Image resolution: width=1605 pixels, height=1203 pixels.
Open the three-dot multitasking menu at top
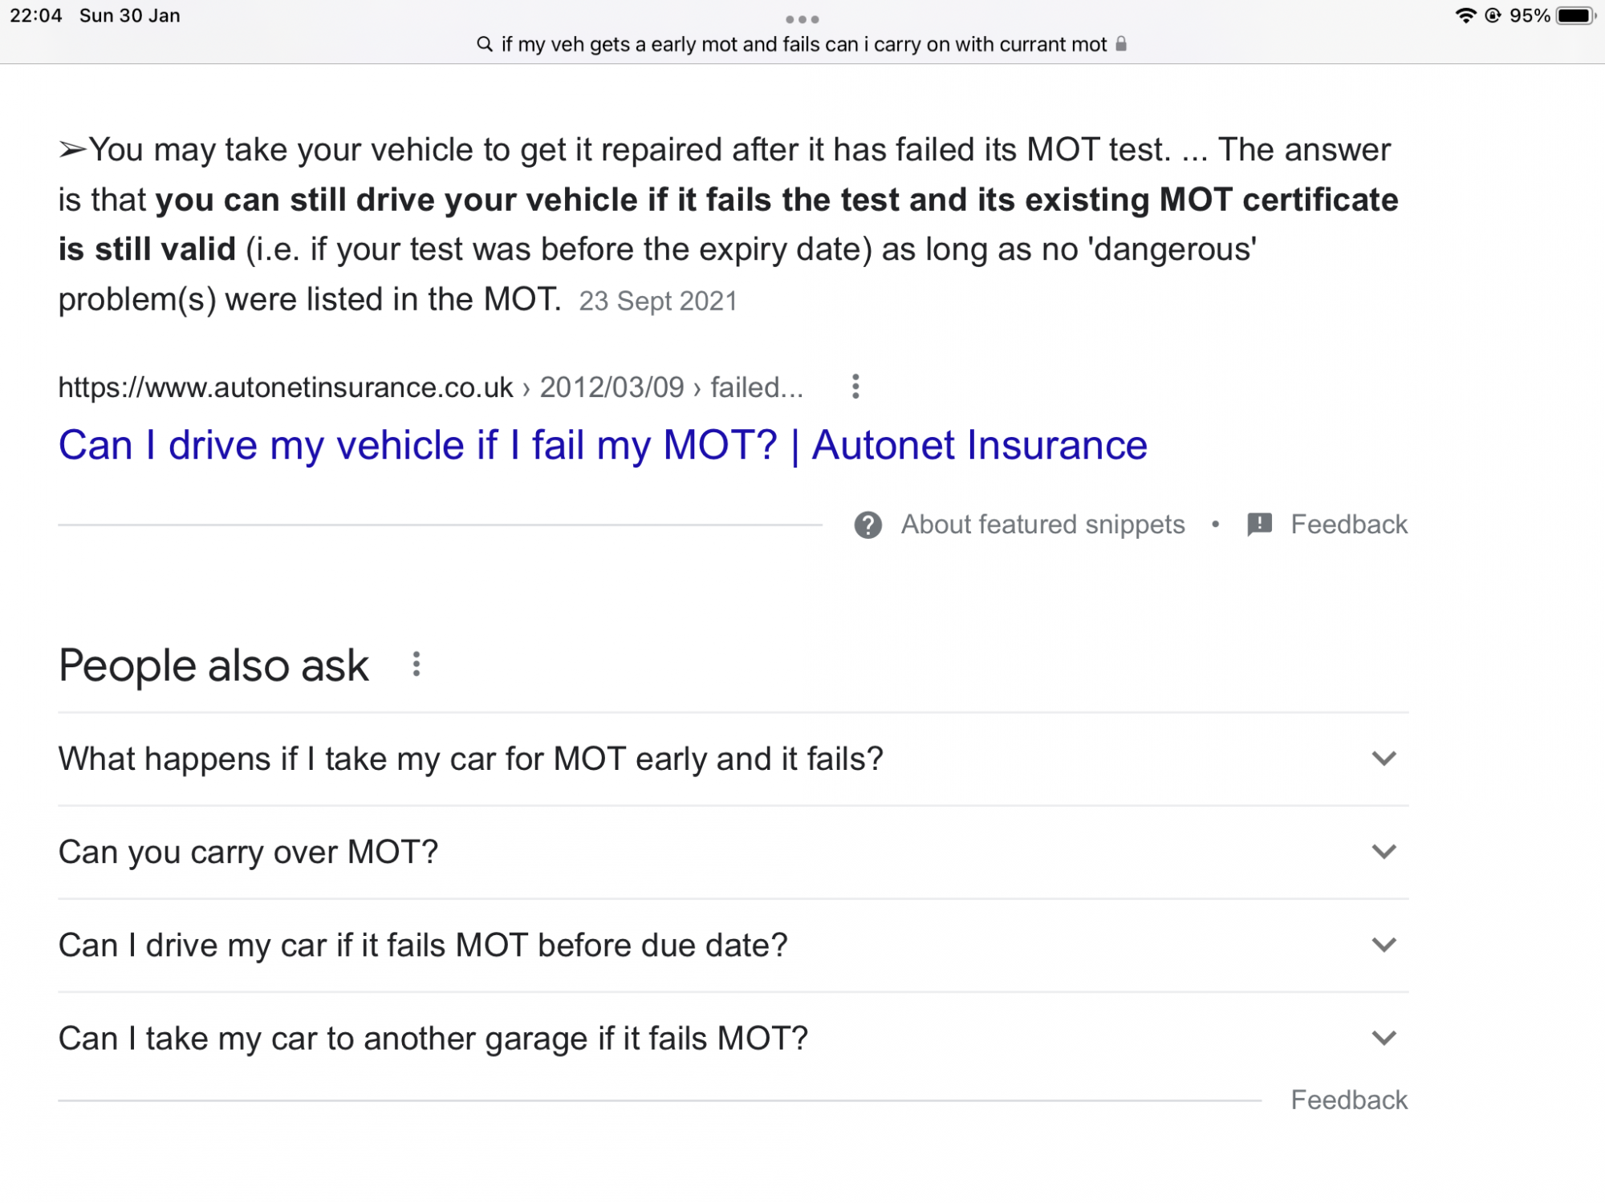click(802, 19)
